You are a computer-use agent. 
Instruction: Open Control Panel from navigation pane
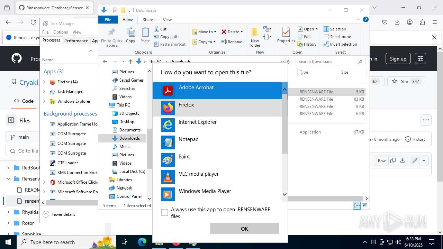point(125,196)
